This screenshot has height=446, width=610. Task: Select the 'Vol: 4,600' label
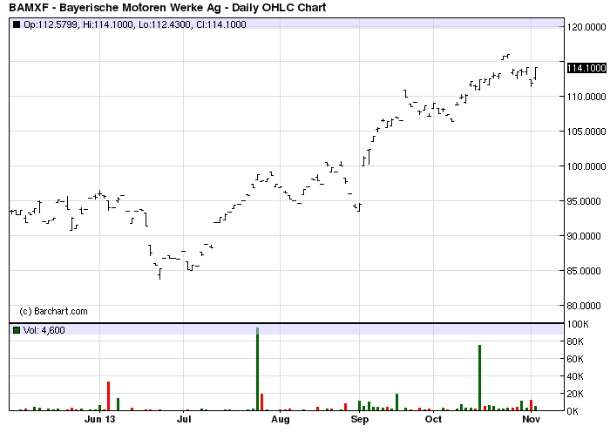pos(44,330)
